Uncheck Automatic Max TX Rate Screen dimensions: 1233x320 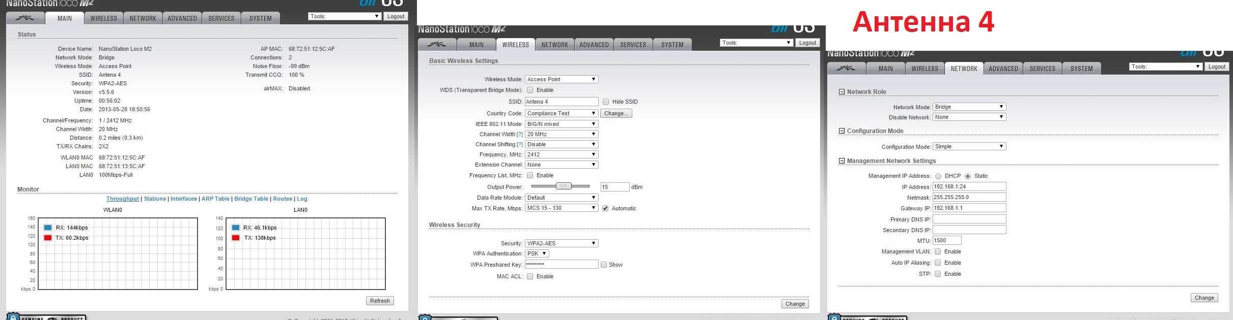click(605, 208)
